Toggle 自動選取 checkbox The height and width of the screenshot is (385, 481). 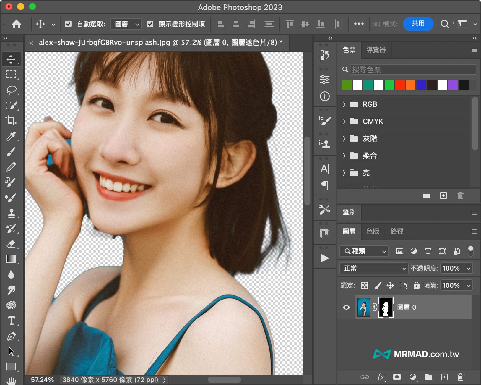[68, 24]
